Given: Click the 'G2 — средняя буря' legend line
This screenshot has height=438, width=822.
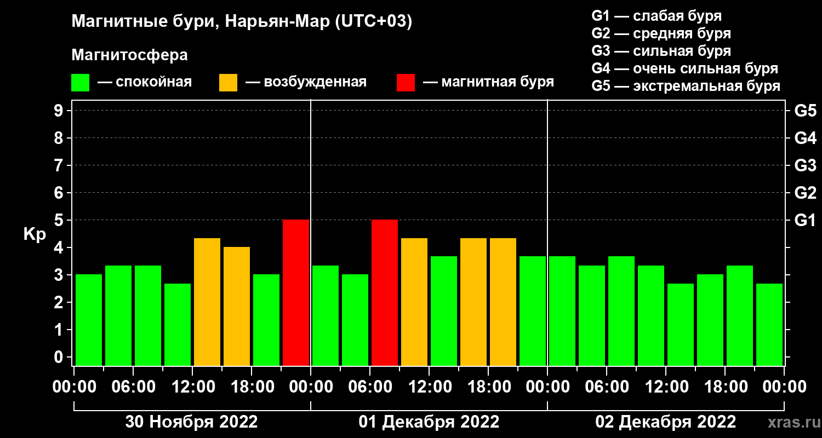Looking at the screenshot, I should pyautogui.click(x=661, y=33).
